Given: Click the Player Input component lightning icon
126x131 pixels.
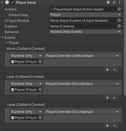Looking at the screenshot, I should click(7, 2).
